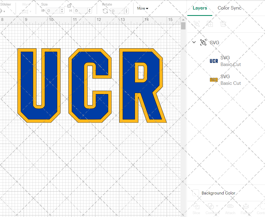Screen dimensions: 265x217
Task: Toggle the size lock between width and height
Action: point(69,5)
